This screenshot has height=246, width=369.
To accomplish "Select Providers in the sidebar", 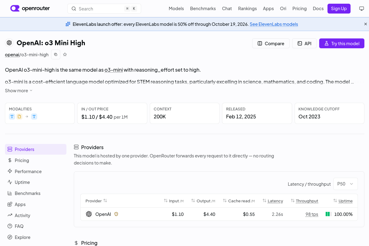I will tap(36, 149).
